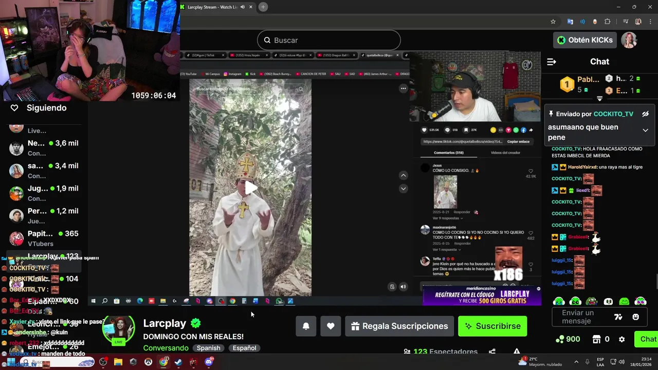Open the emoji picker in chat input
Viewport: 658px width, 370px height.
pyautogui.click(x=636, y=317)
